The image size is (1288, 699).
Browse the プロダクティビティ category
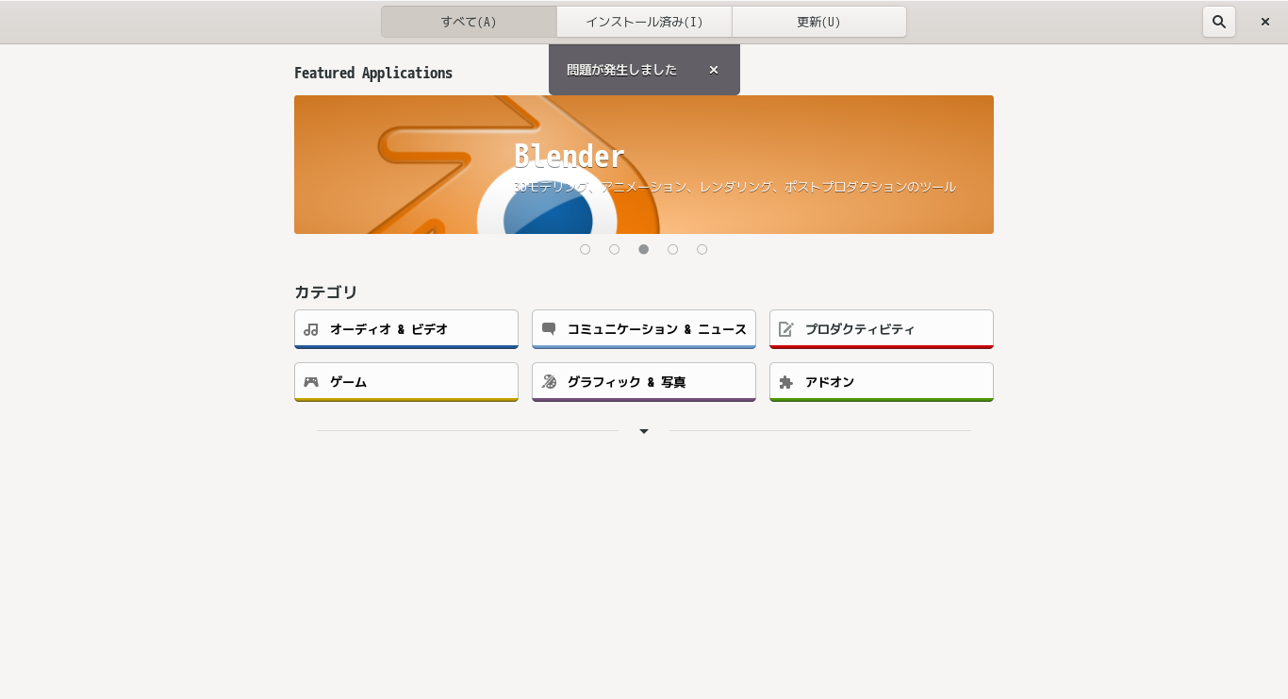(882, 329)
